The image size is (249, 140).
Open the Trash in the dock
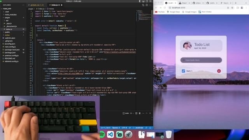[x=168, y=134]
